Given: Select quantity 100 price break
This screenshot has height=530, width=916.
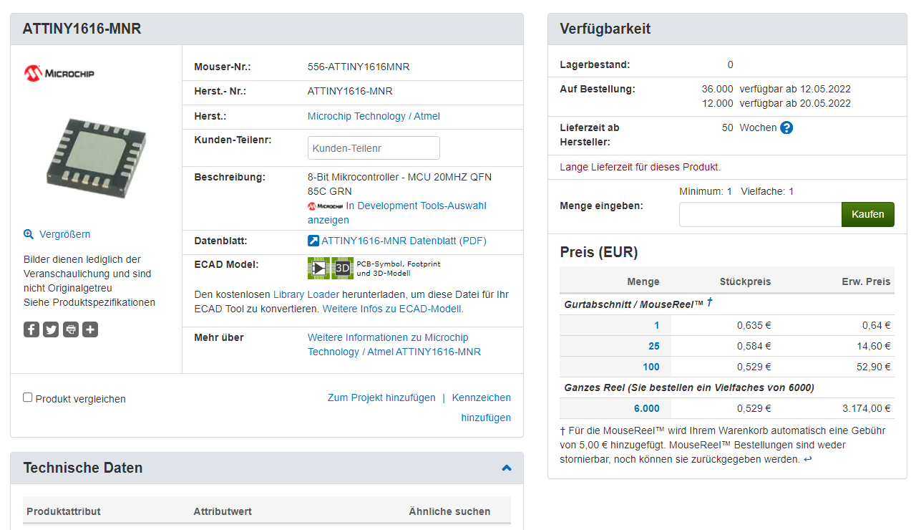Looking at the screenshot, I should (x=651, y=367).
